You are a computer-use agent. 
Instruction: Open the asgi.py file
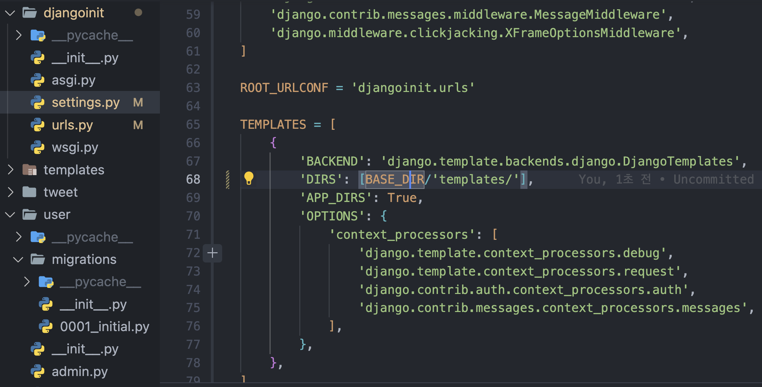(x=74, y=80)
